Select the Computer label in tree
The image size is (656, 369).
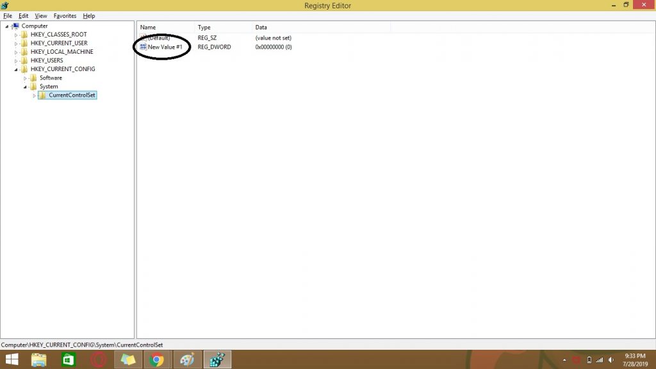coord(35,26)
